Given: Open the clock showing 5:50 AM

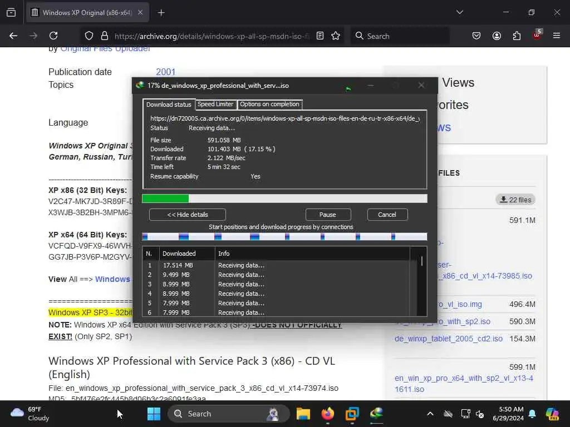Looking at the screenshot, I should (x=508, y=414).
